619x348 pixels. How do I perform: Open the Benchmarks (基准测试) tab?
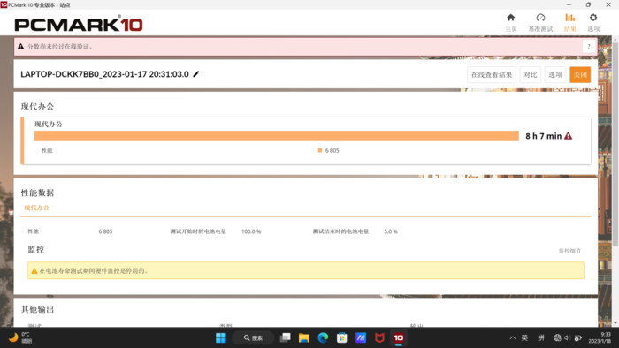tap(540, 22)
